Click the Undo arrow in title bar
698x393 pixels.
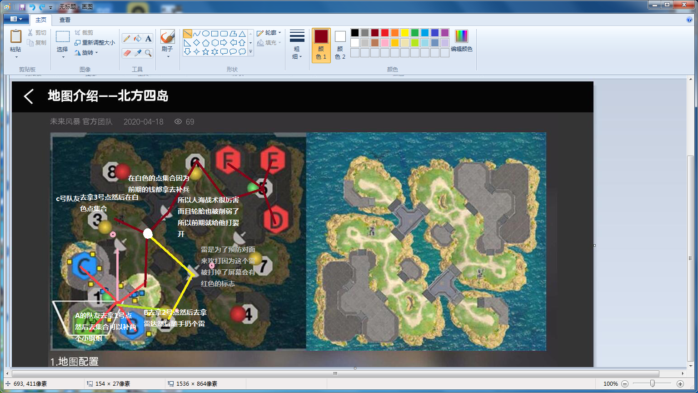32,7
